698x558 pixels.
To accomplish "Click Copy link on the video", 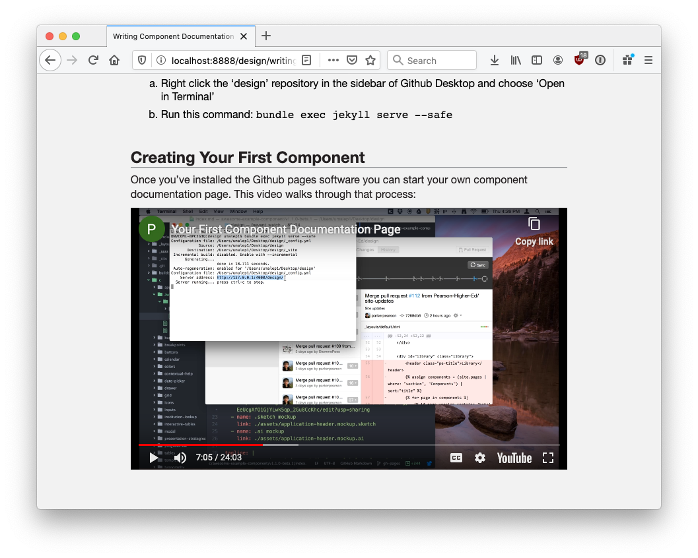I will 534,232.
